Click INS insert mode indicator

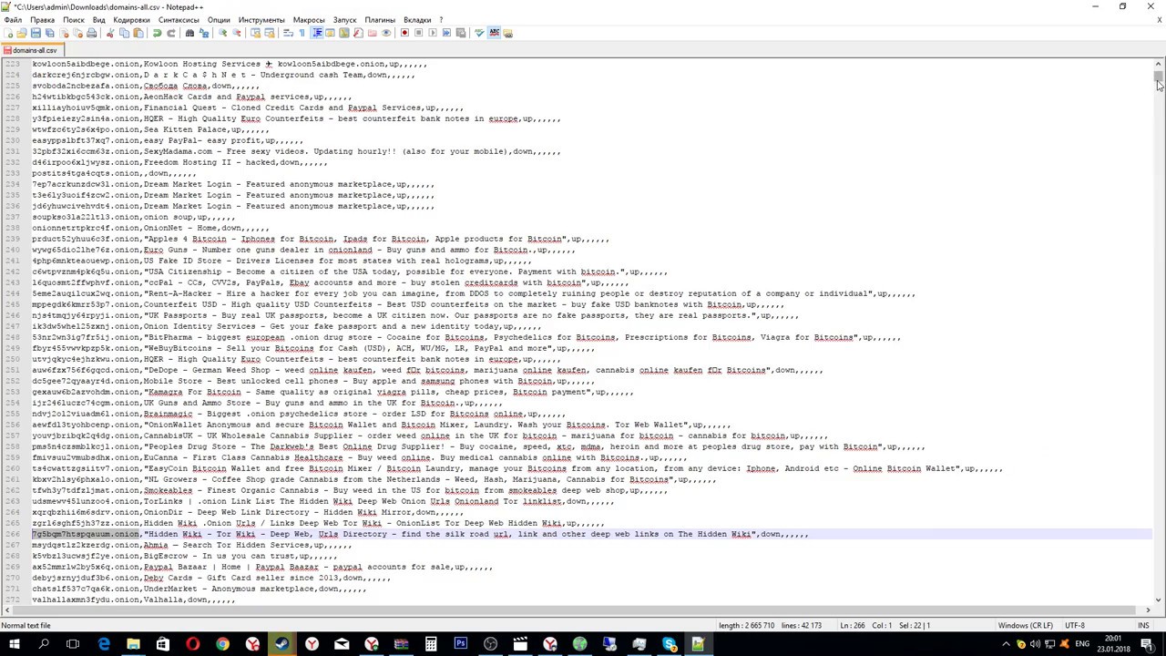coord(1143,626)
